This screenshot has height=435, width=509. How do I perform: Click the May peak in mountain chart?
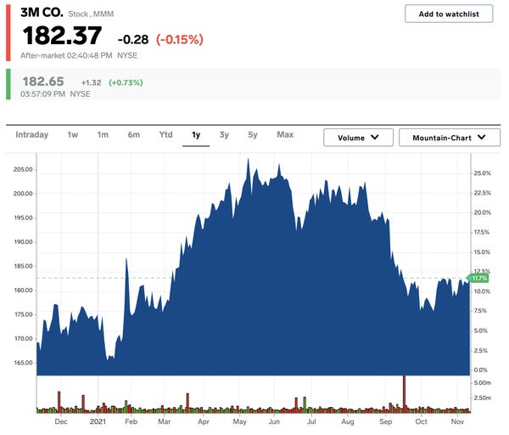pyautogui.click(x=248, y=160)
